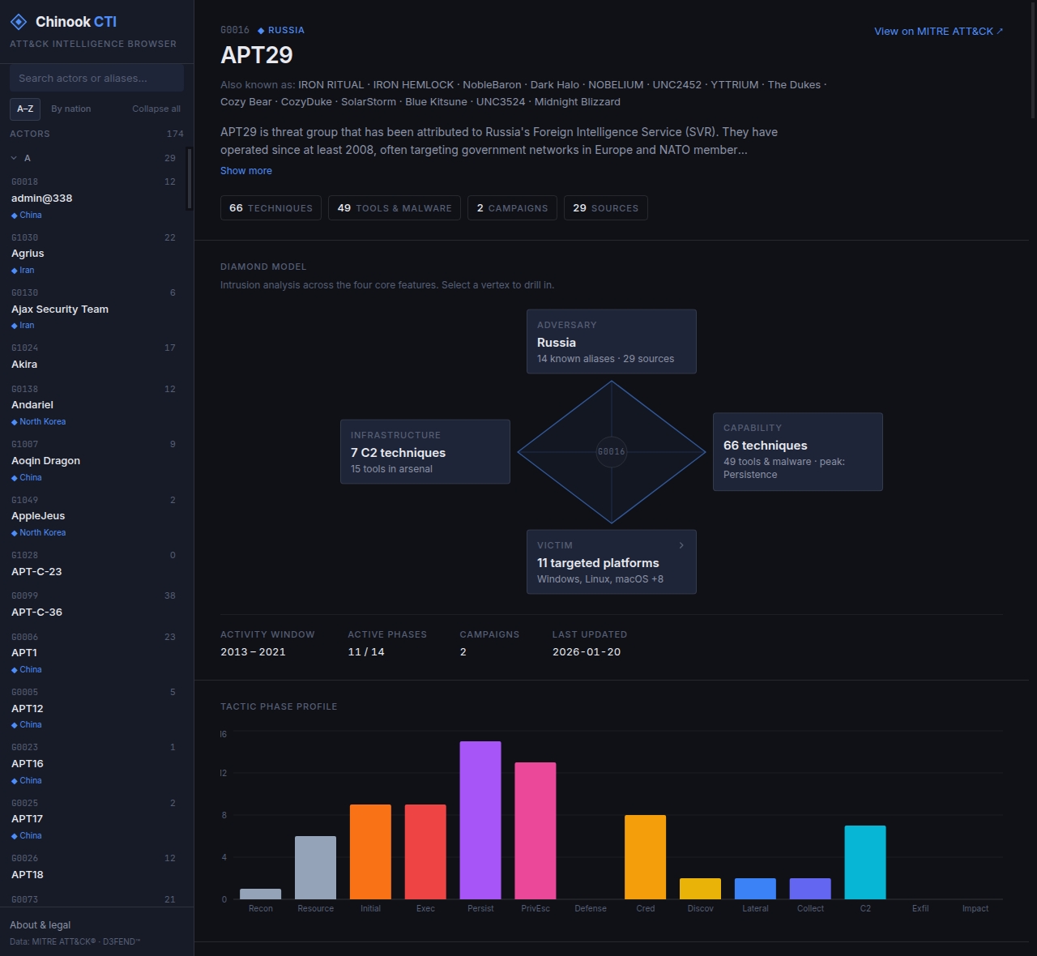This screenshot has width=1037, height=956.
Task: Click China nation tag under APT17
Action: (27, 836)
